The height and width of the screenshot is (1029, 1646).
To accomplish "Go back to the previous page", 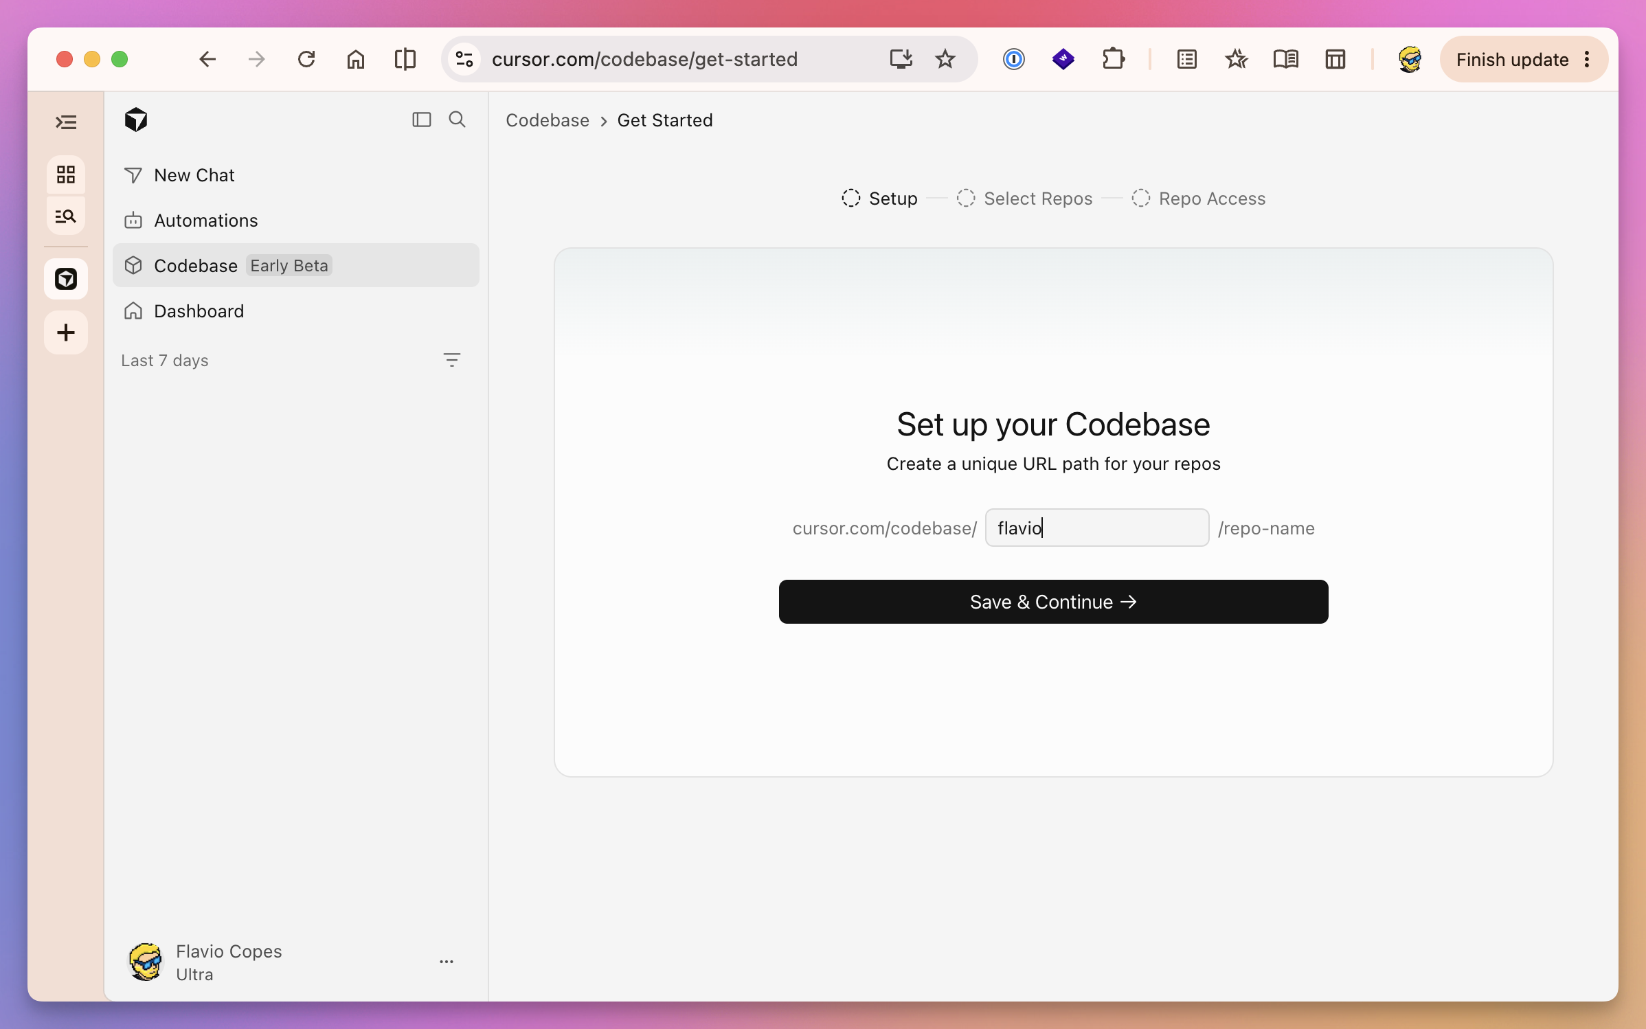I will pyautogui.click(x=207, y=59).
